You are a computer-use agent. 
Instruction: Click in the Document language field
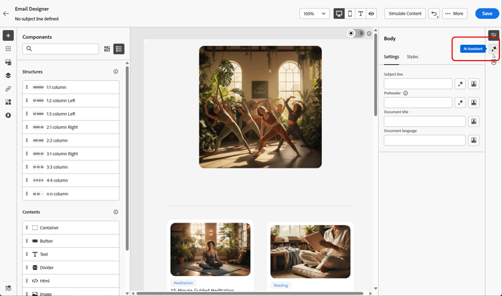click(x=424, y=140)
